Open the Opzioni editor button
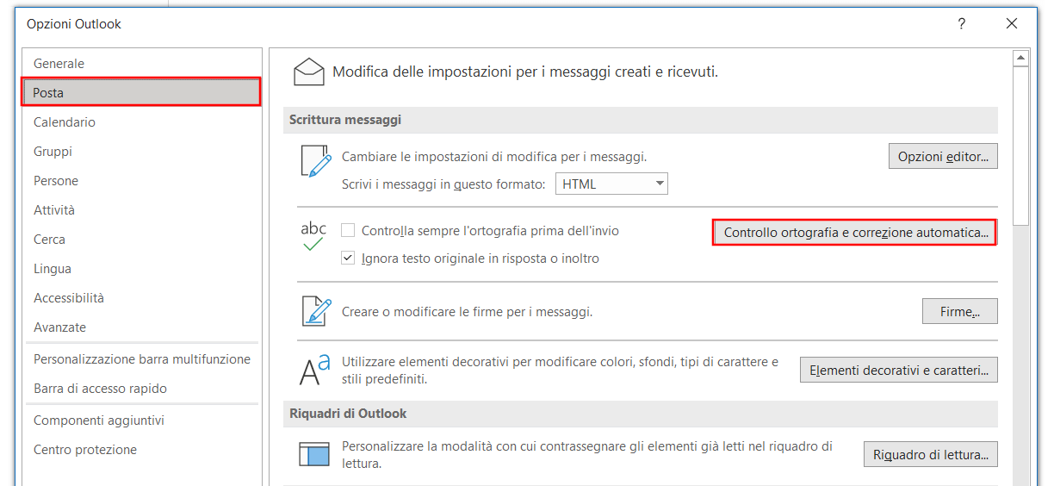1054x486 pixels. [x=943, y=157]
